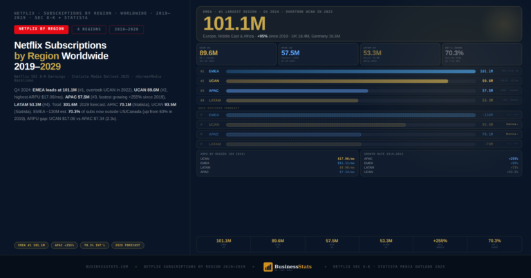The image size is (531, 278).
Task: Click the +33.5% UCAN growth value
Action: pyautogui.click(x=512, y=172)
